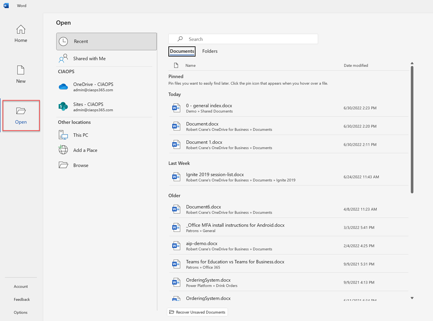433x321 pixels.
Task: Sort files by Date modified header
Action: 356,65
